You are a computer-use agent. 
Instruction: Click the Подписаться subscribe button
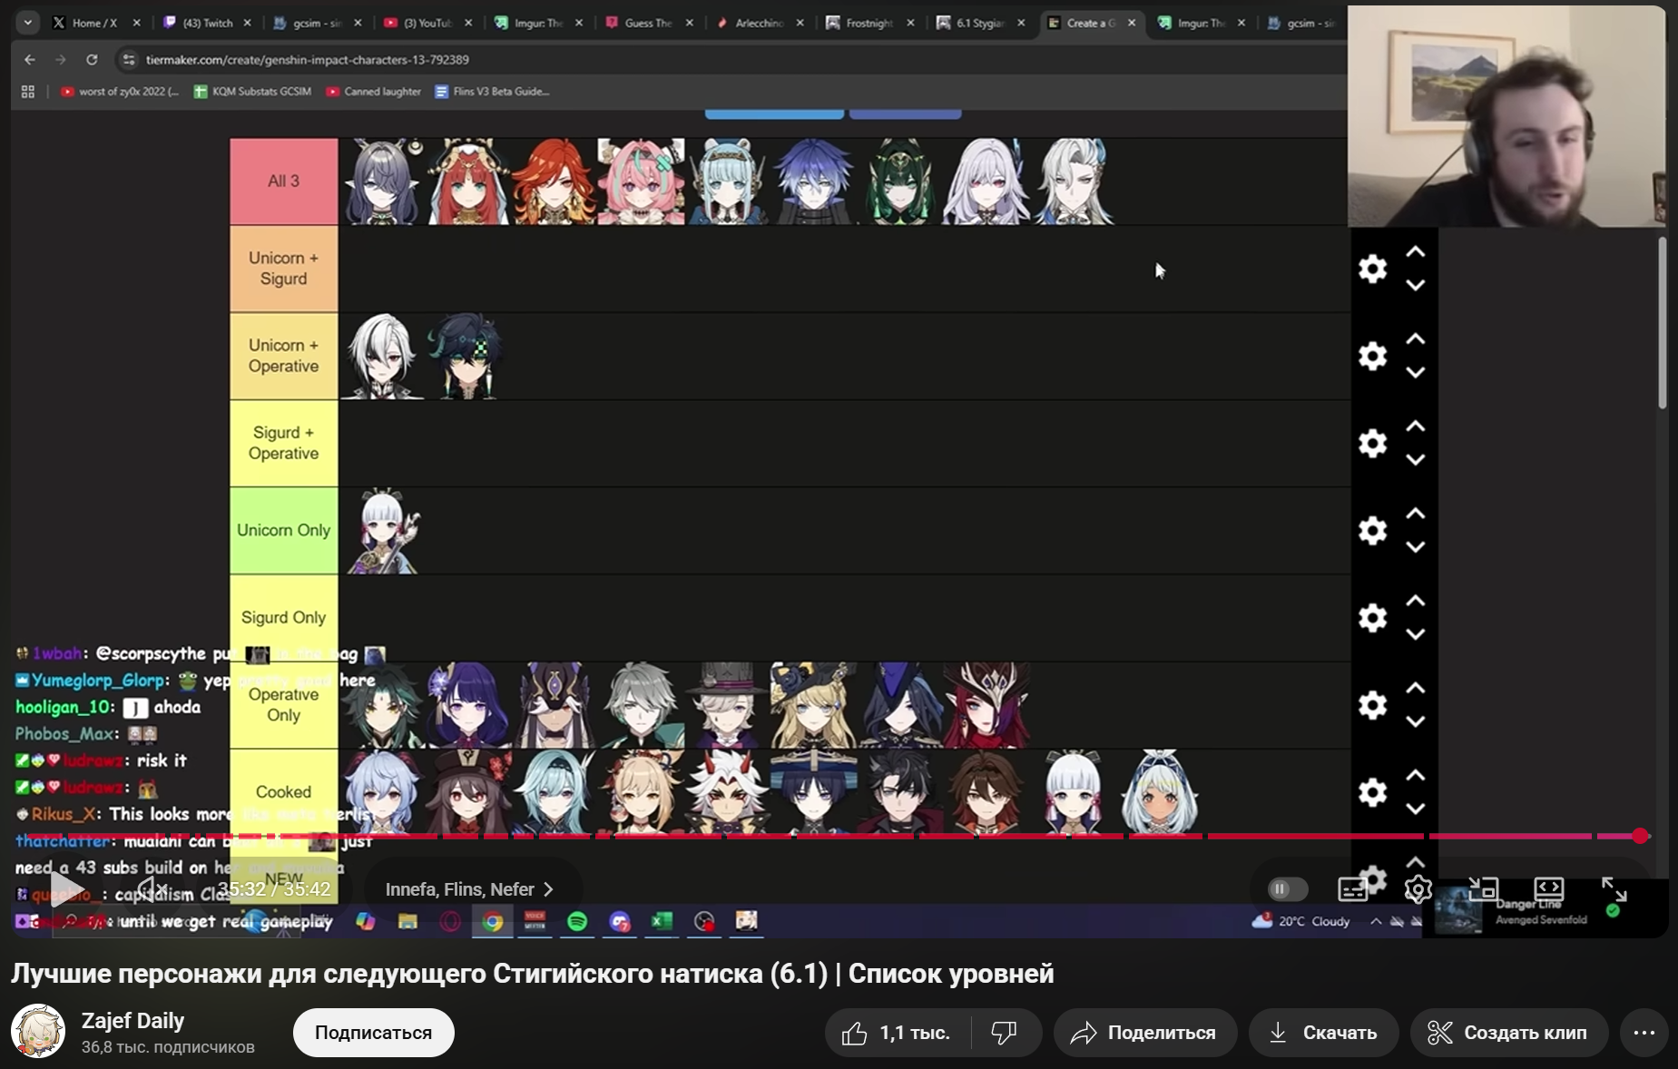click(373, 1033)
